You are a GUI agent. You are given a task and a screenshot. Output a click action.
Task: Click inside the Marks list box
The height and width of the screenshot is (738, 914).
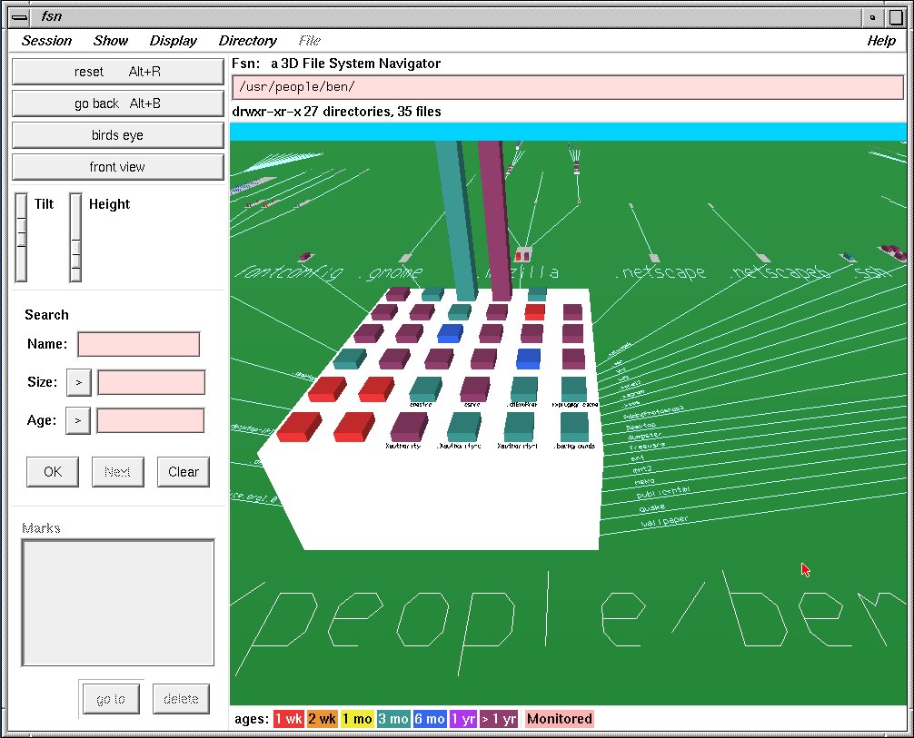[x=118, y=603]
